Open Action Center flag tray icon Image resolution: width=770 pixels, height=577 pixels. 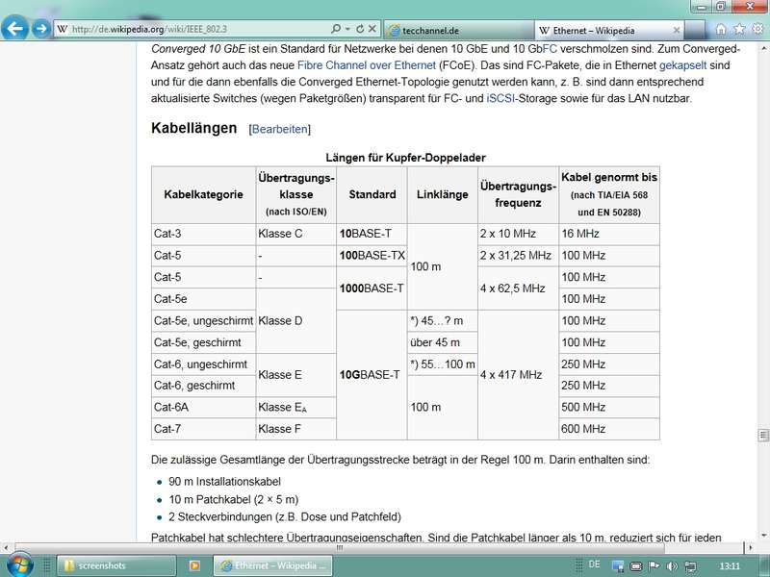click(654, 566)
